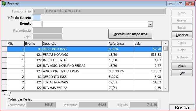Select ADICIONAL 1/3 S/FERIAS row

point(84,71)
